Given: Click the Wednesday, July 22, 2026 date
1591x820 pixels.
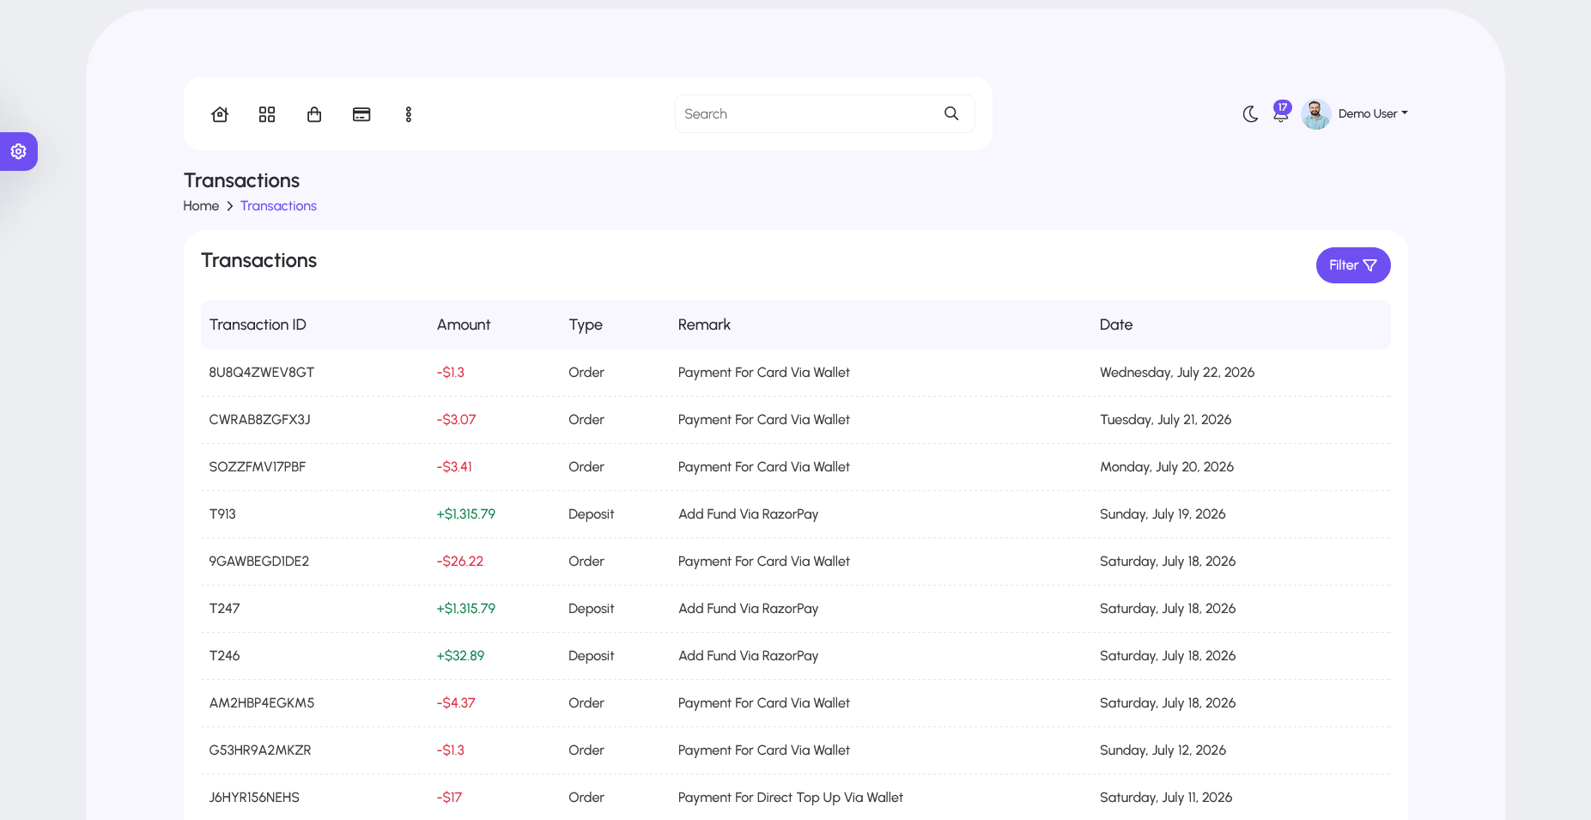Looking at the screenshot, I should coord(1177,373).
